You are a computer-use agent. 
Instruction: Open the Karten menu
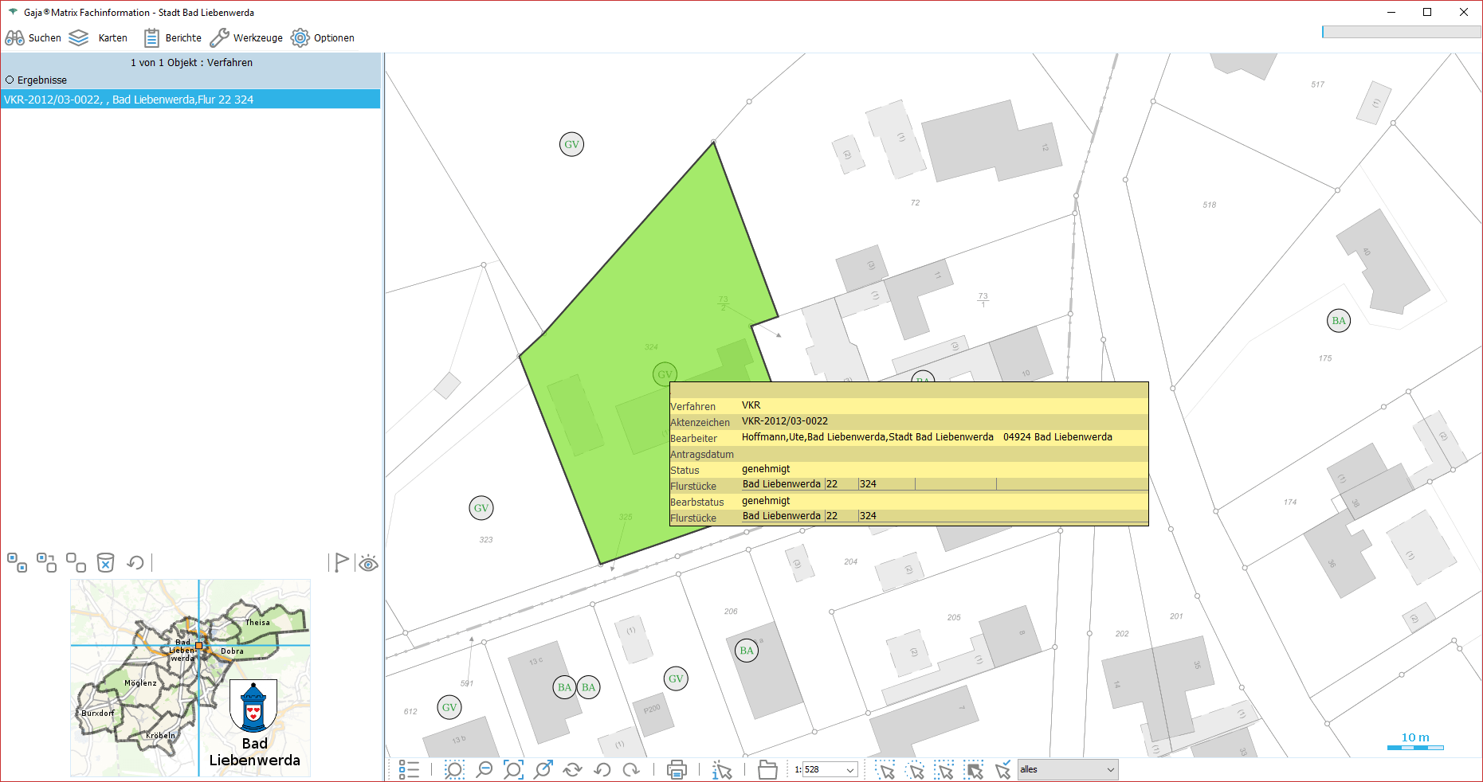click(98, 37)
